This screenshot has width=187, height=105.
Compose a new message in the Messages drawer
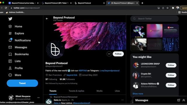coord(179,100)
